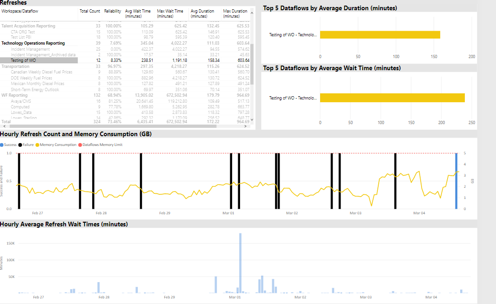This screenshot has width=496, height=304.
Task: Click the 158.34 average duration cell
Action: pyautogui.click(x=213, y=60)
